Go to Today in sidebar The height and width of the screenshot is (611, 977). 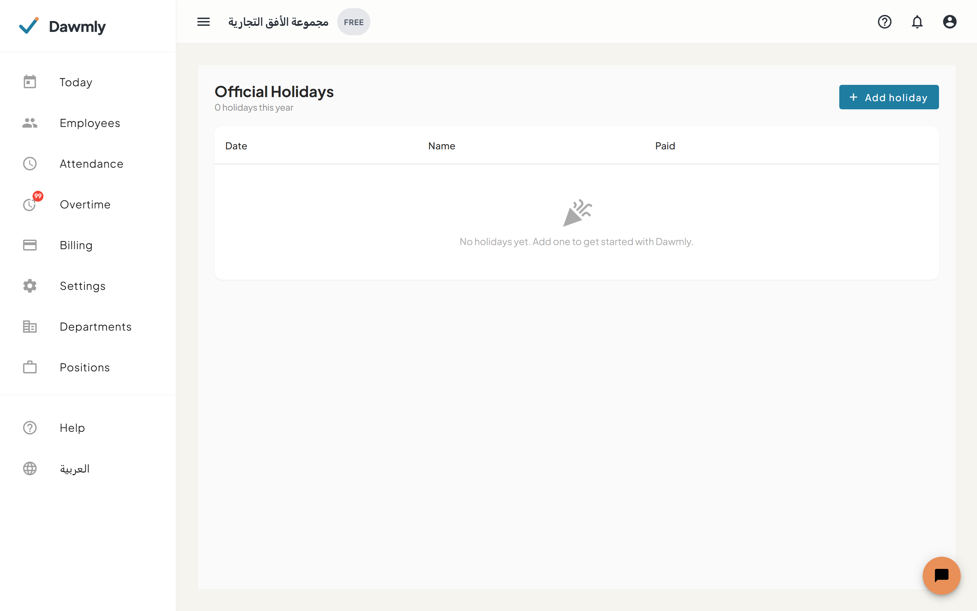88,82
